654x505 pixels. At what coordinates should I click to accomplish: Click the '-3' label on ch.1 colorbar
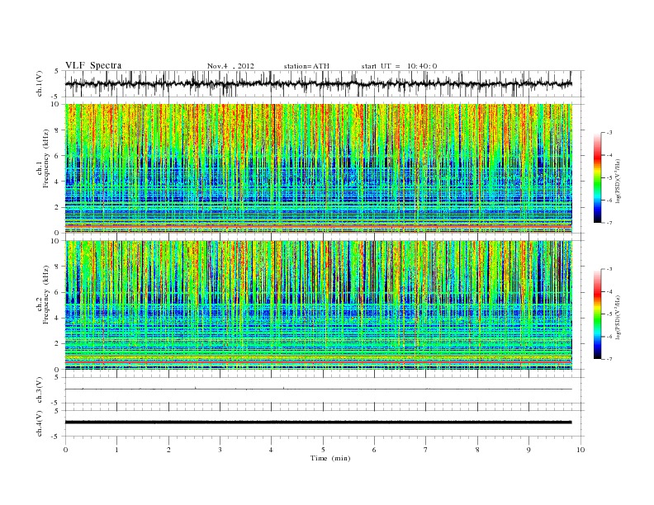coord(609,133)
